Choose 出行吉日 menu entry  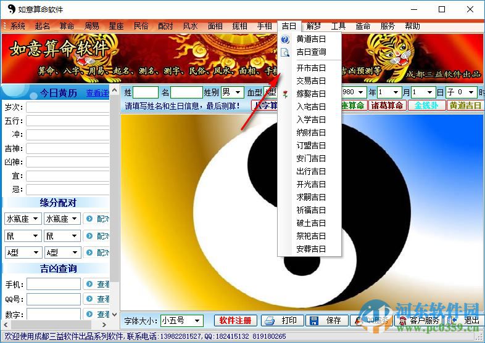[x=310, y=171]
